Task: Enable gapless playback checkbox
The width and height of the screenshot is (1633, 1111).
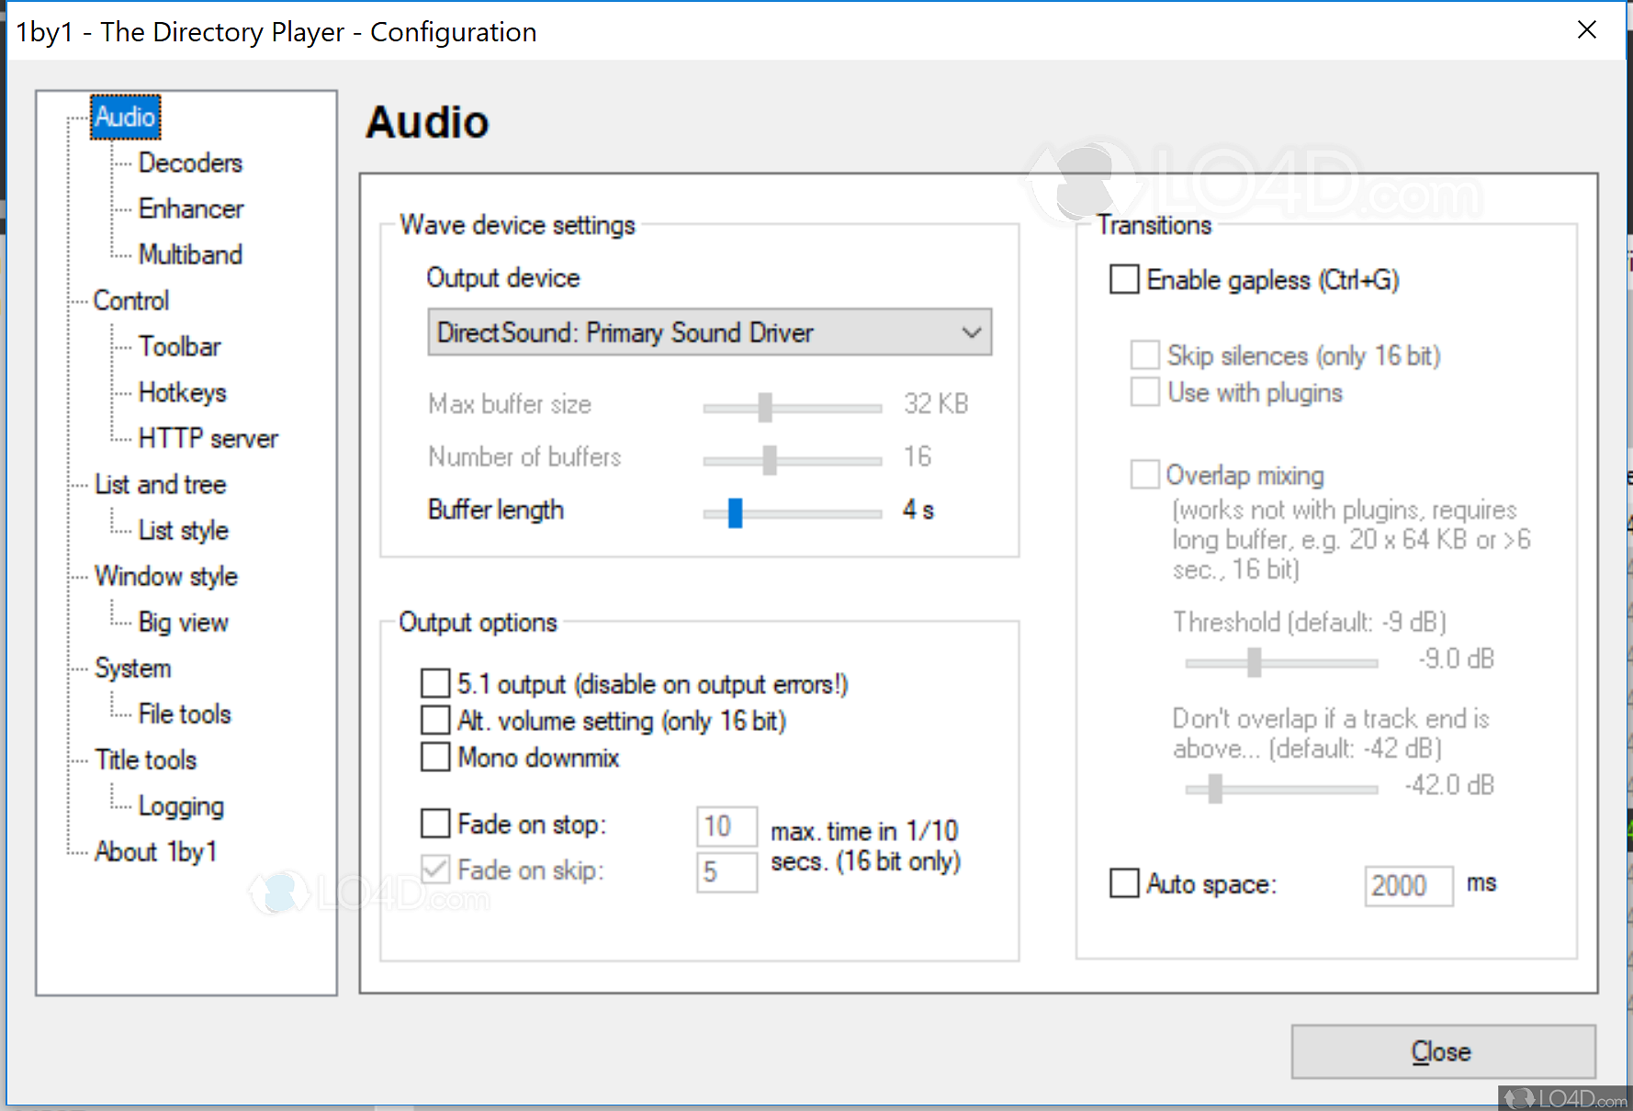Action: coord(1124,279)
